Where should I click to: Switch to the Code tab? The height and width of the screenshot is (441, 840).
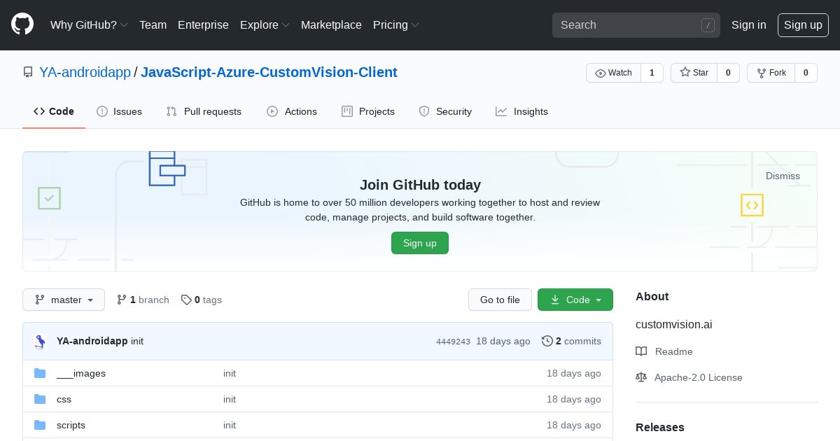(54, 111)
